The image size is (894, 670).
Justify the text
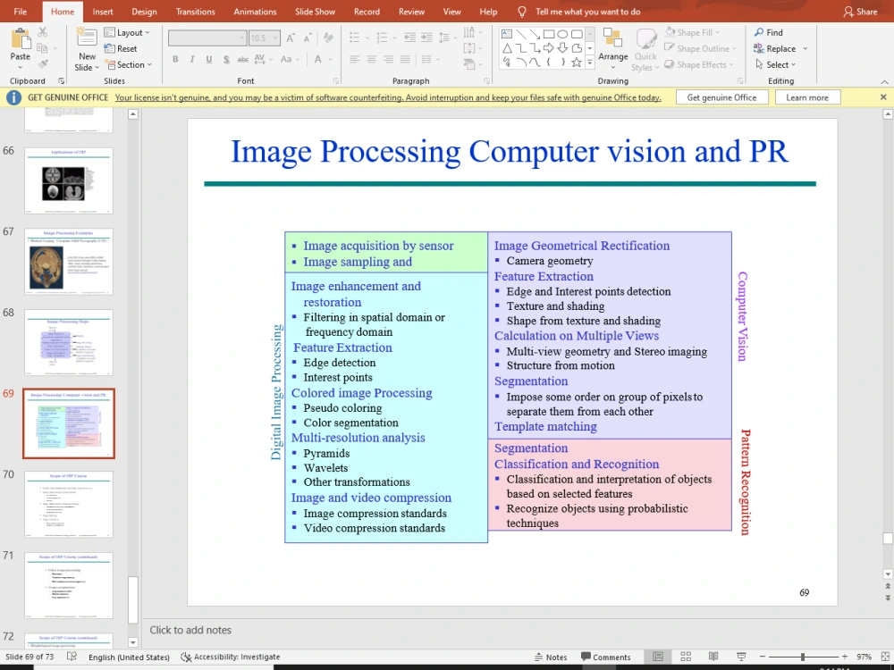click(x=405, y=59)
